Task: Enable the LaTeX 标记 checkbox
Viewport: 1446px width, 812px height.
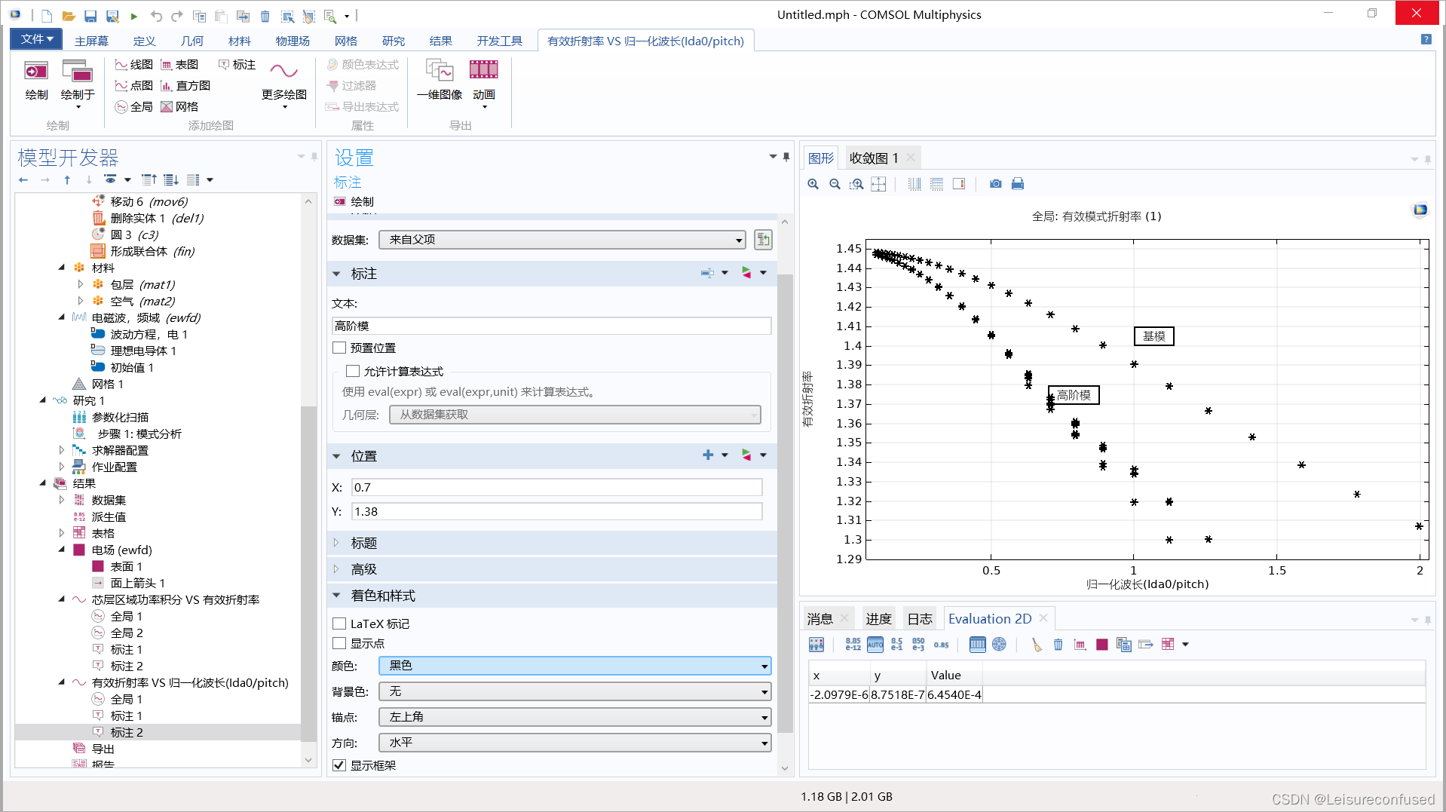Action: (x=339, y=624)
